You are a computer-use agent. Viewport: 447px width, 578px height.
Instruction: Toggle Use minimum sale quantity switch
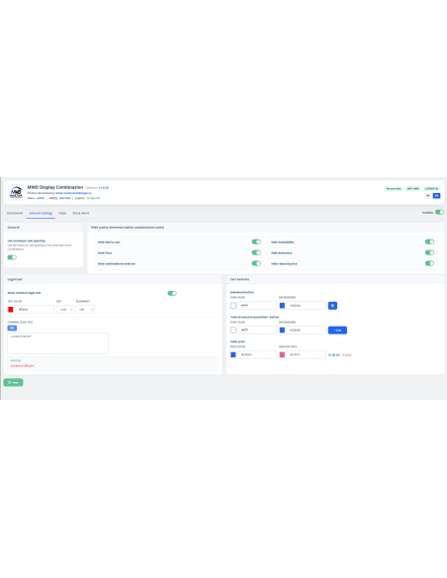click(12, 257)
